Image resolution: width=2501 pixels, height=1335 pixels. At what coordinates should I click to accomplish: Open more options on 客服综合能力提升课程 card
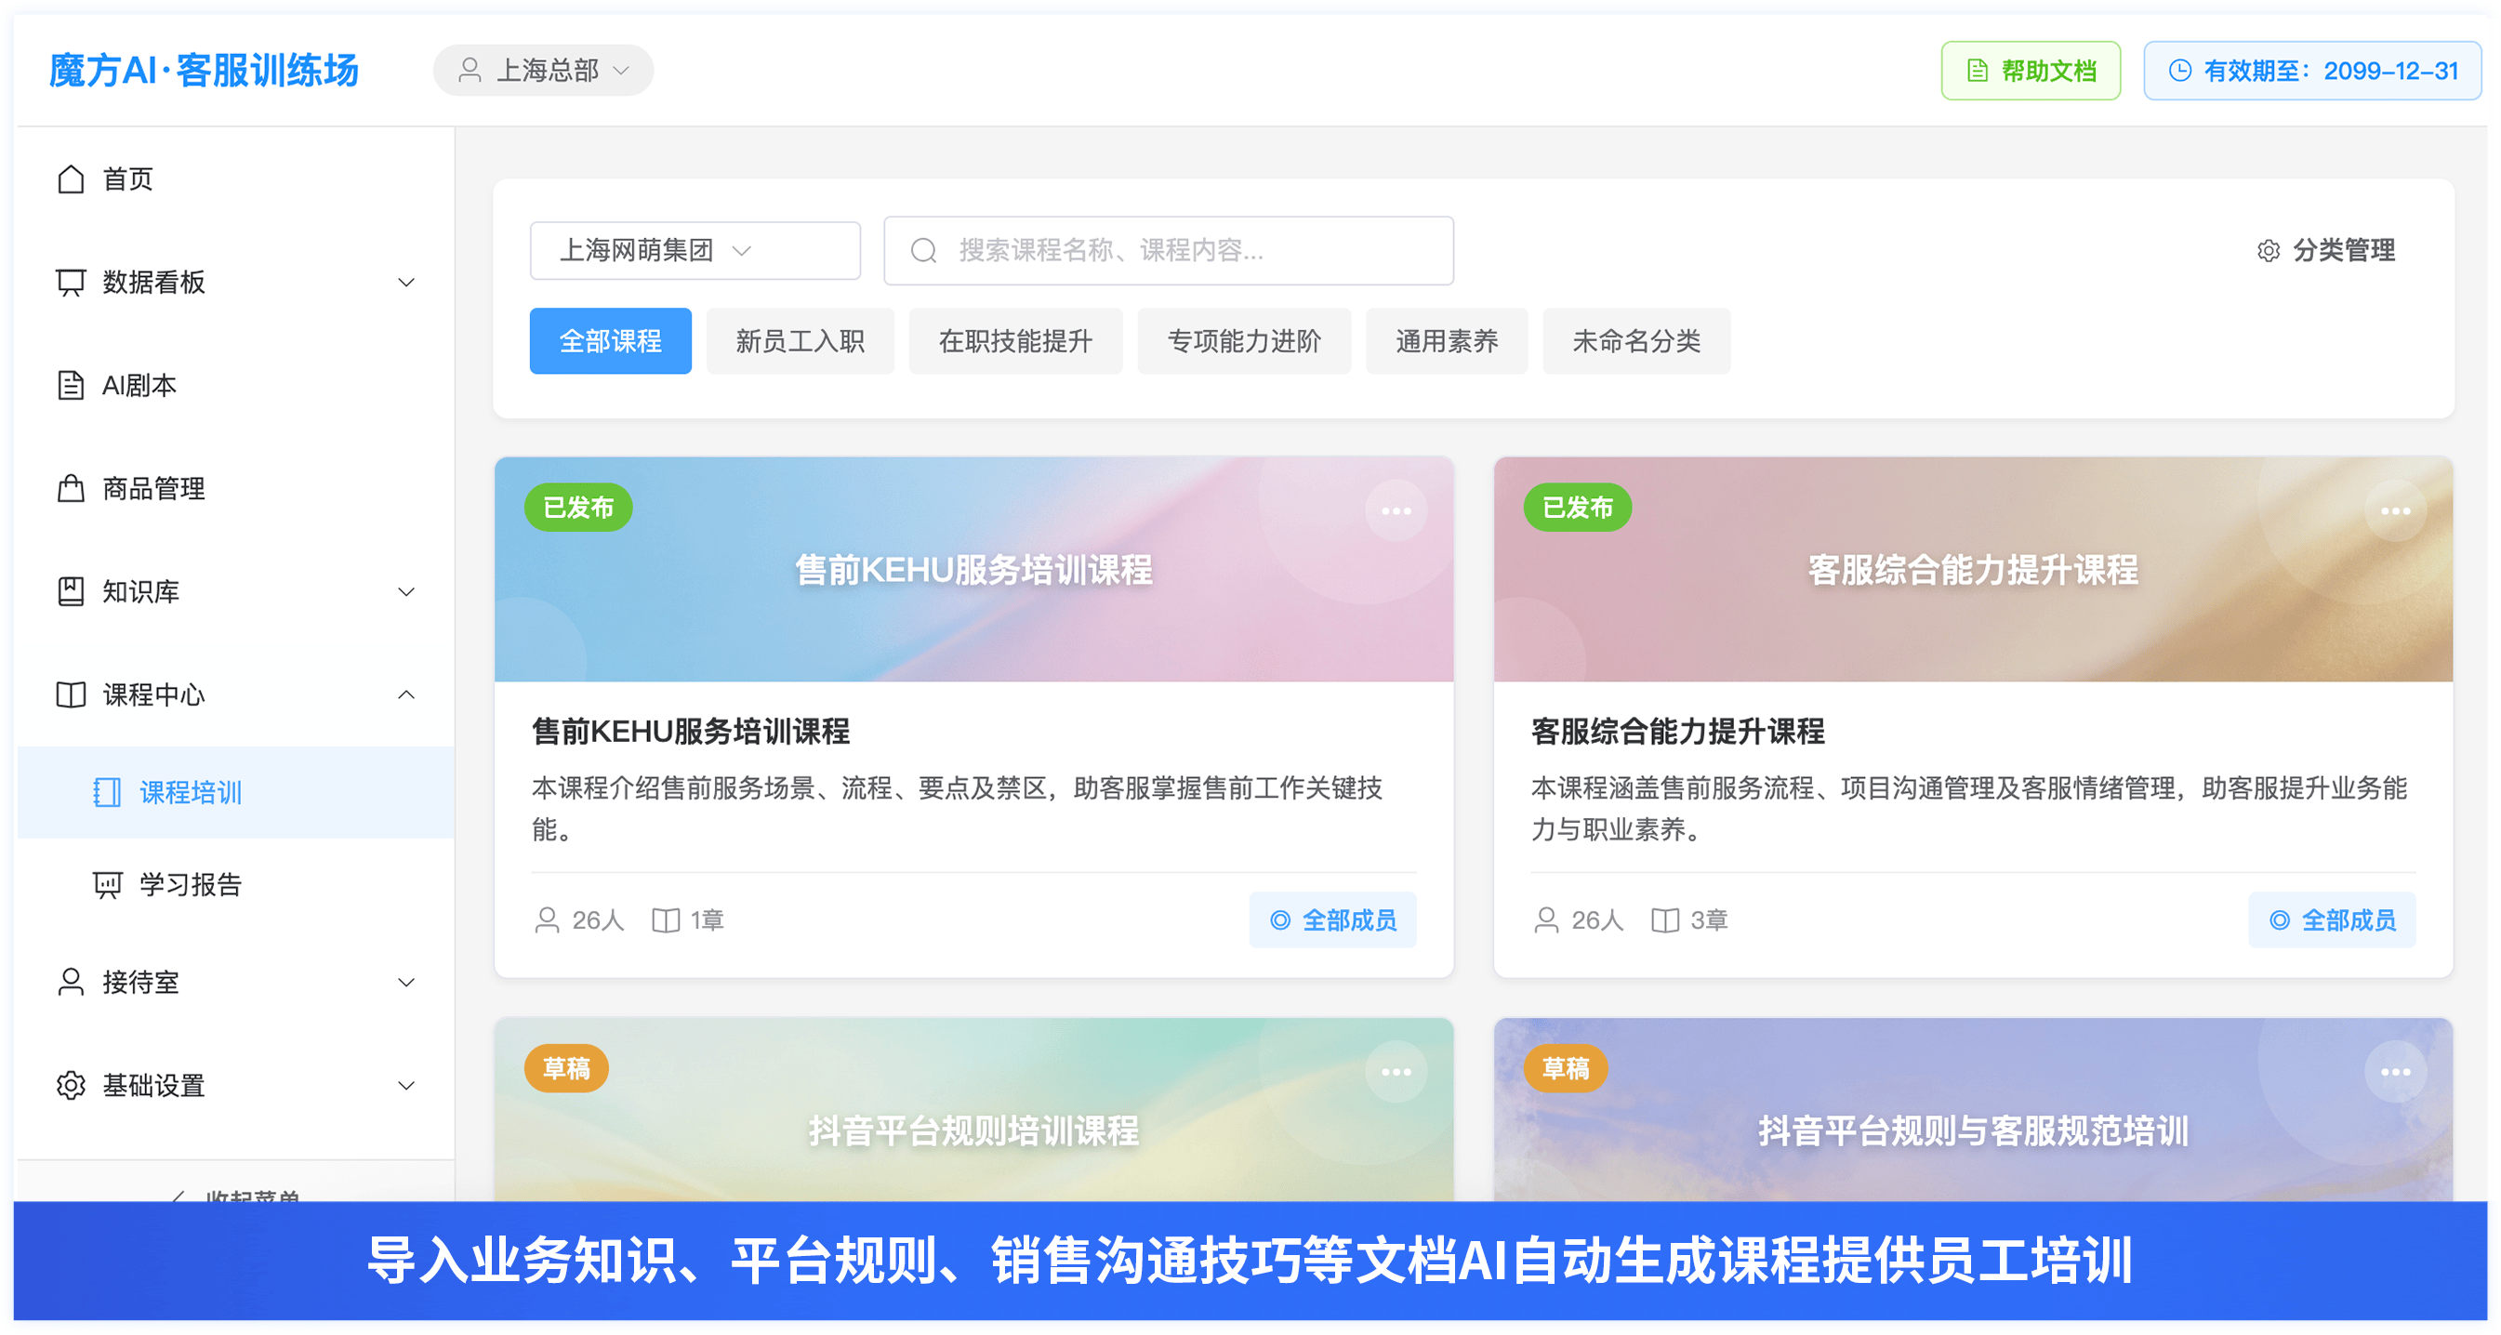pyautogui.click(x=2394, y=510)
